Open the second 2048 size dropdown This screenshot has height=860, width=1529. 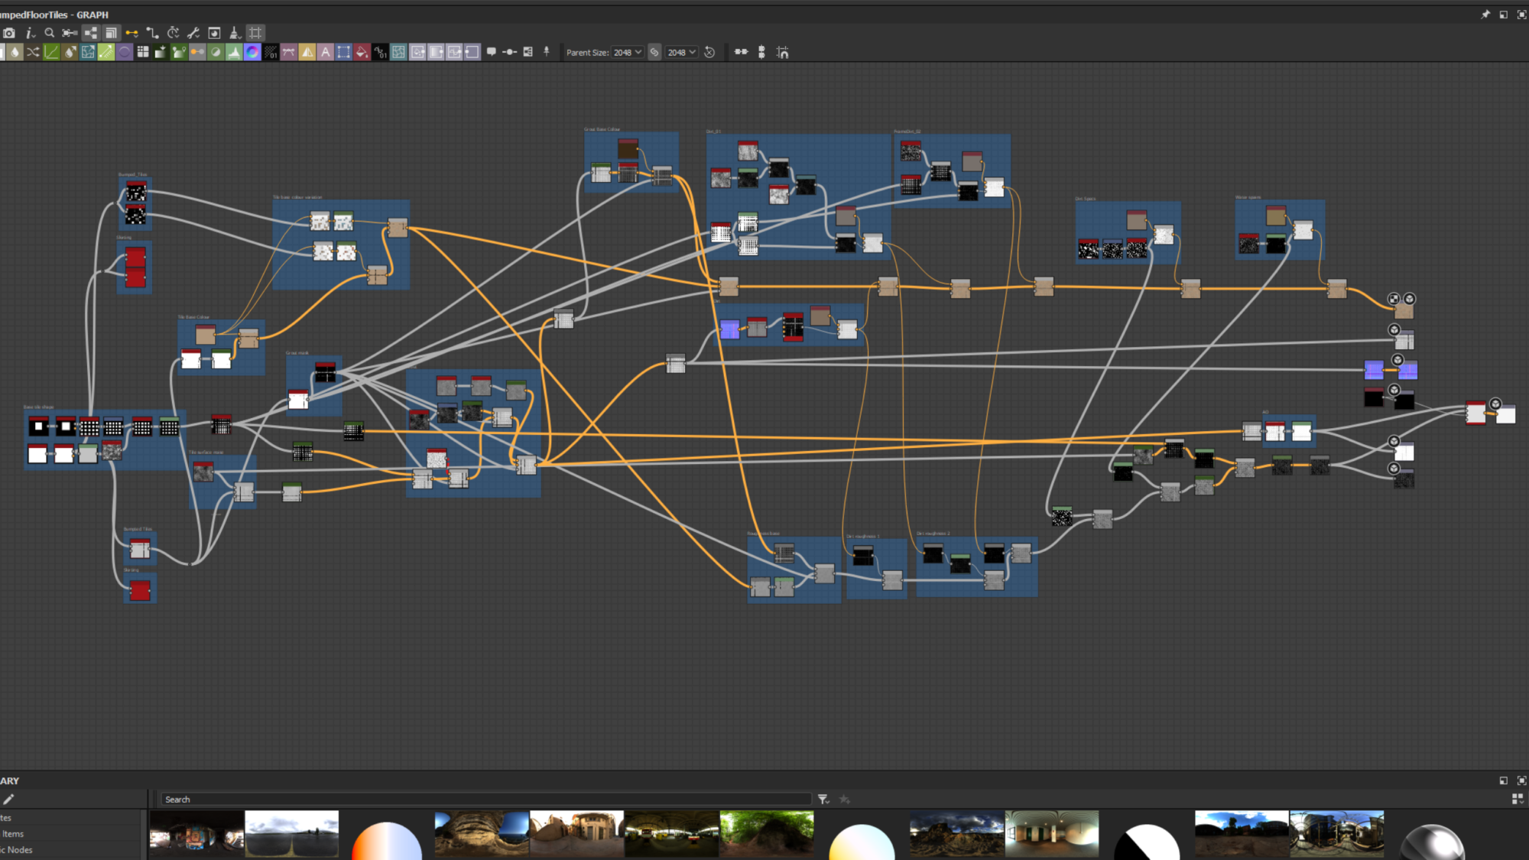(x=681, y=52)
